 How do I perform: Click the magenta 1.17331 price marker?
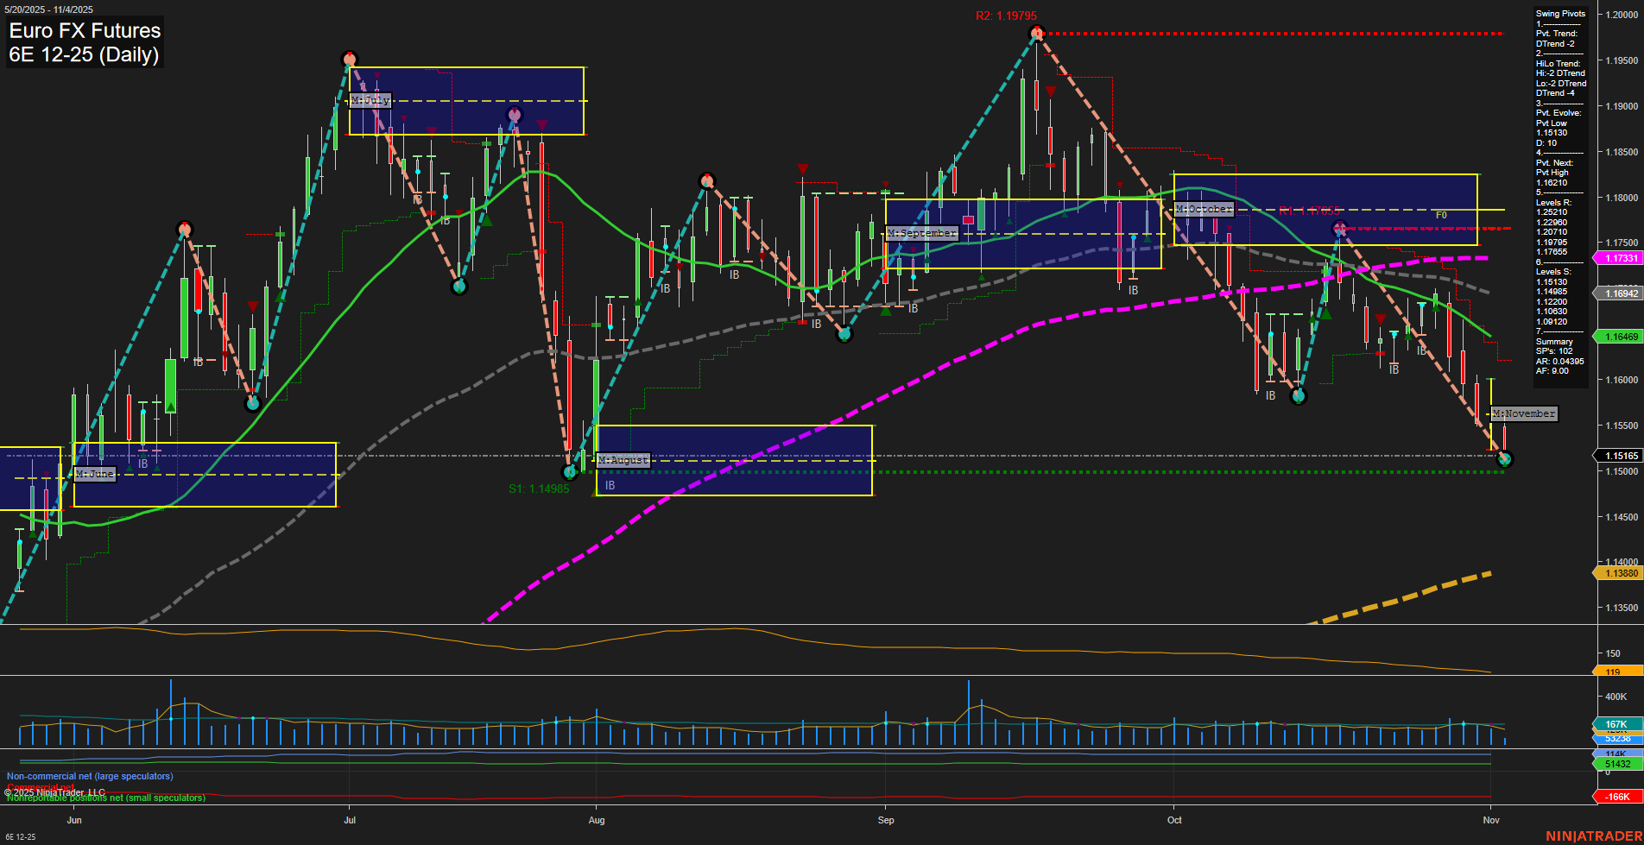[x=1619, y=257]
